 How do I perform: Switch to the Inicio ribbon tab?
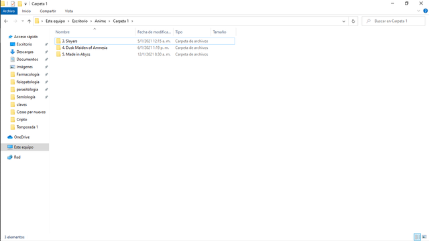click(26, 11)
